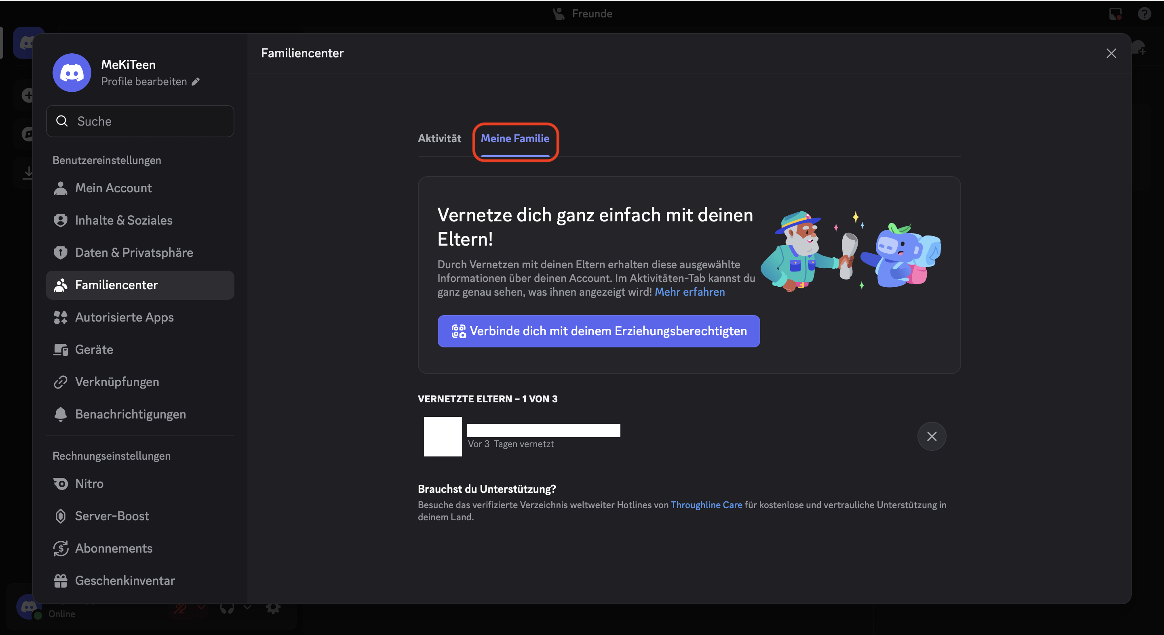Open Geschenkinventar page
The image size is (1164, 635).
(x=125, y=580)
